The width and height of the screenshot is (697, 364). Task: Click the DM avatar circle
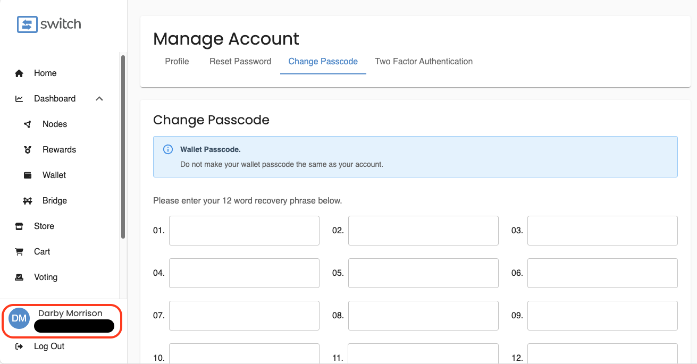point(19,318)
